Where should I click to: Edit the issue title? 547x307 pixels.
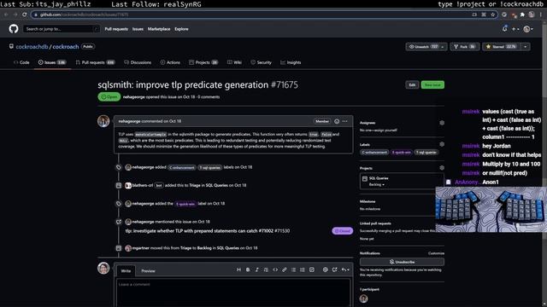(x=412, y=85)
